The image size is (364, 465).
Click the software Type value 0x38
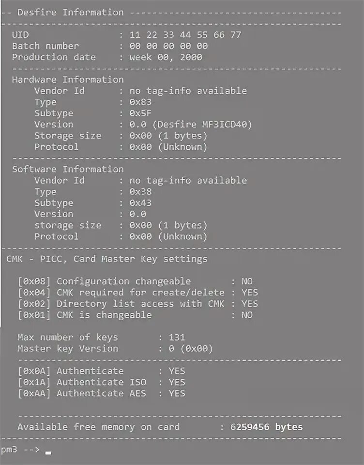(x=140, y=191)
